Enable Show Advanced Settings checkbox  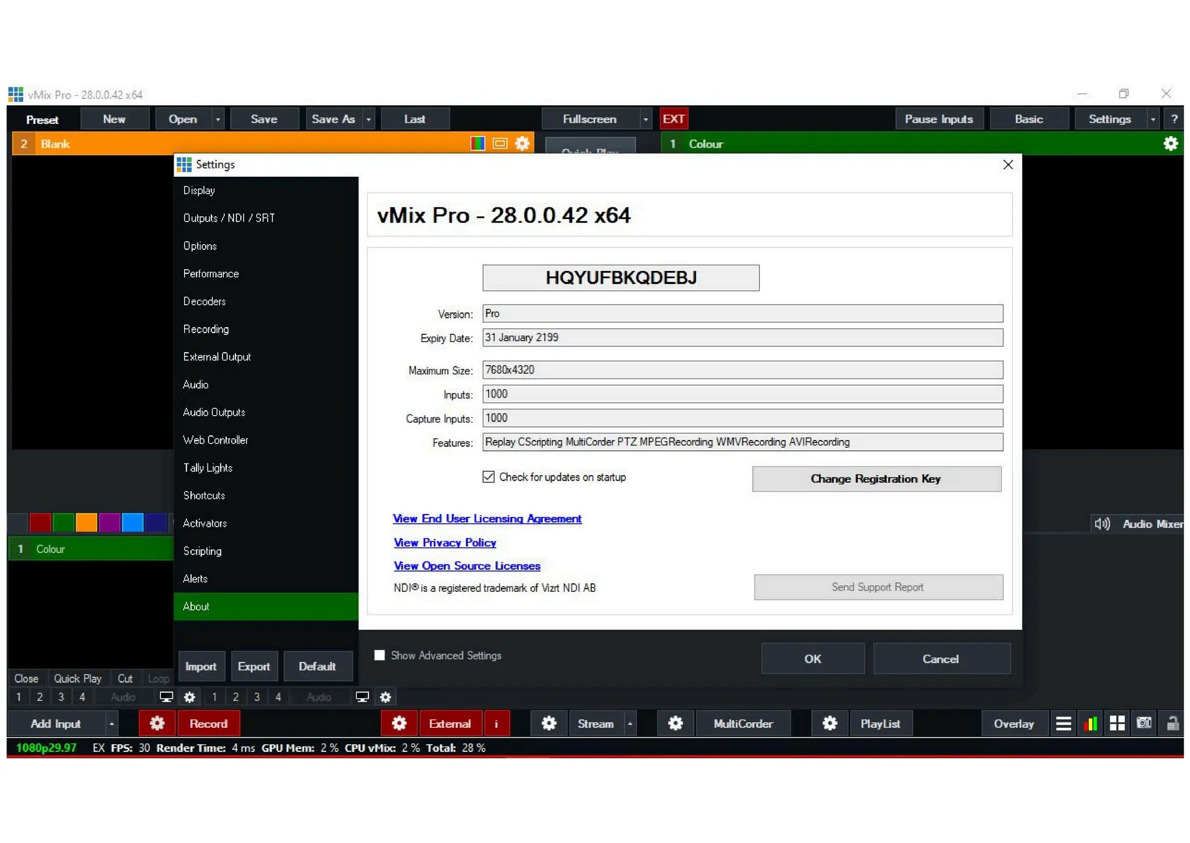[379, 655]
